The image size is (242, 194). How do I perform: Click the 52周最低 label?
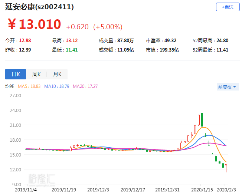click(203, 50)
